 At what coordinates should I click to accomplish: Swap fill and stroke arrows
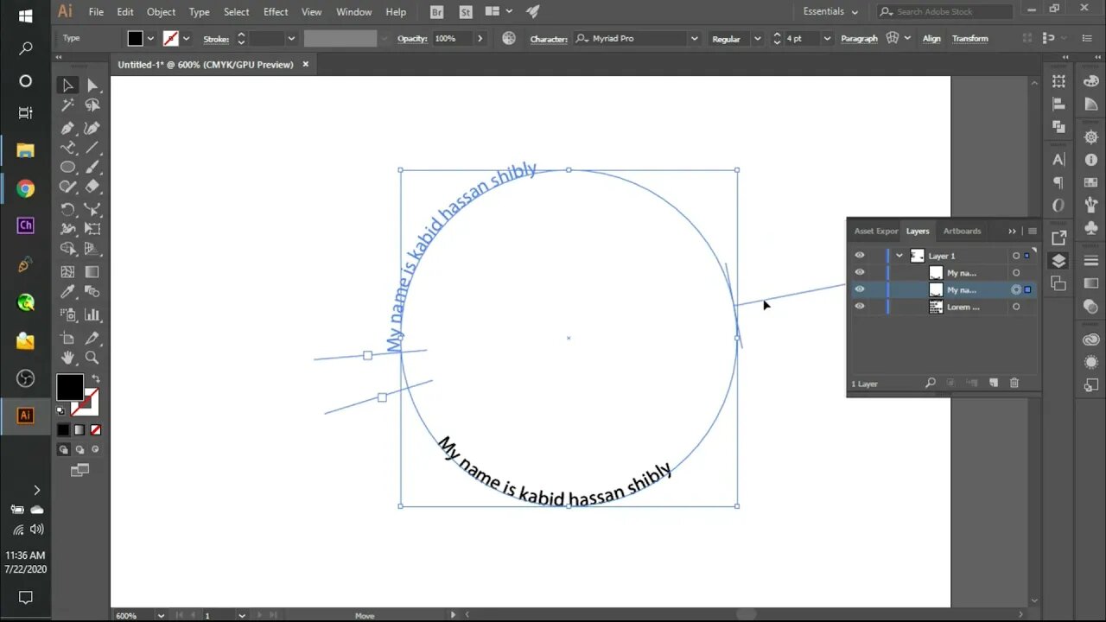(x=95, y=379)
